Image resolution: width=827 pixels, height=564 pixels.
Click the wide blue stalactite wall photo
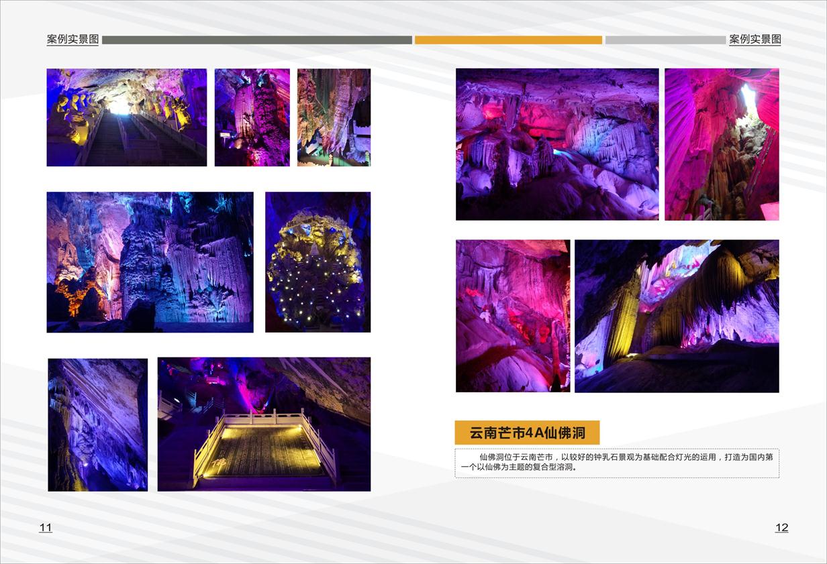coord(150,262)
